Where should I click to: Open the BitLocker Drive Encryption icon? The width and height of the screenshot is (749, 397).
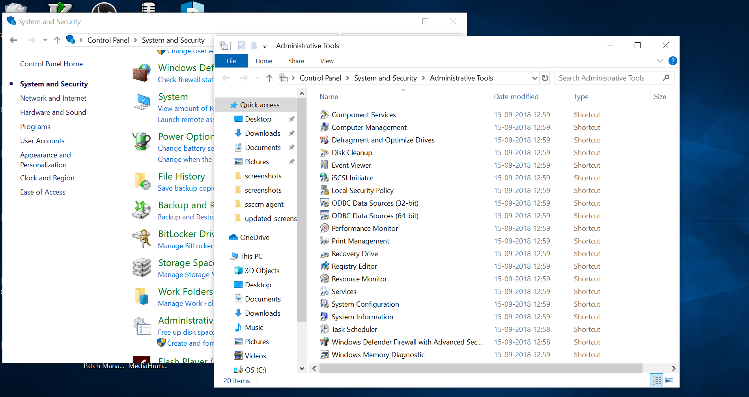[x=141, y=238]
